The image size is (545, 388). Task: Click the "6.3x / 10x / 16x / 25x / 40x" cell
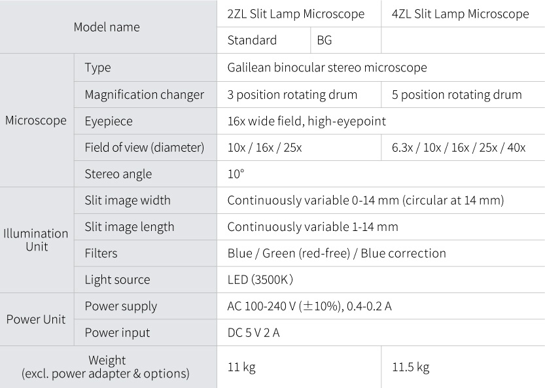[x=459, y=147]
